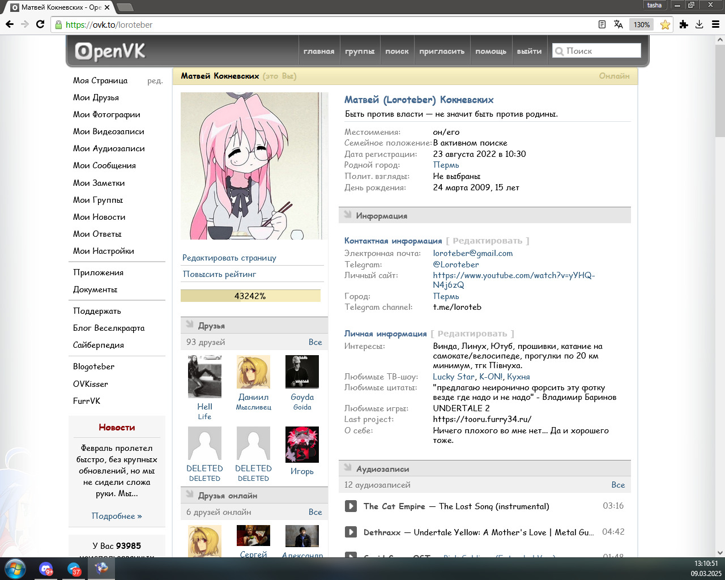Open the extensions puzzle-piece icon

point(684,24)
